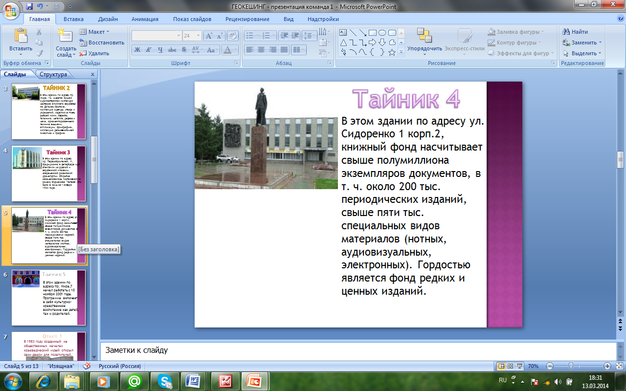Expand the shapes gallery More arrow
626x391 pixels.
(401, 52)
